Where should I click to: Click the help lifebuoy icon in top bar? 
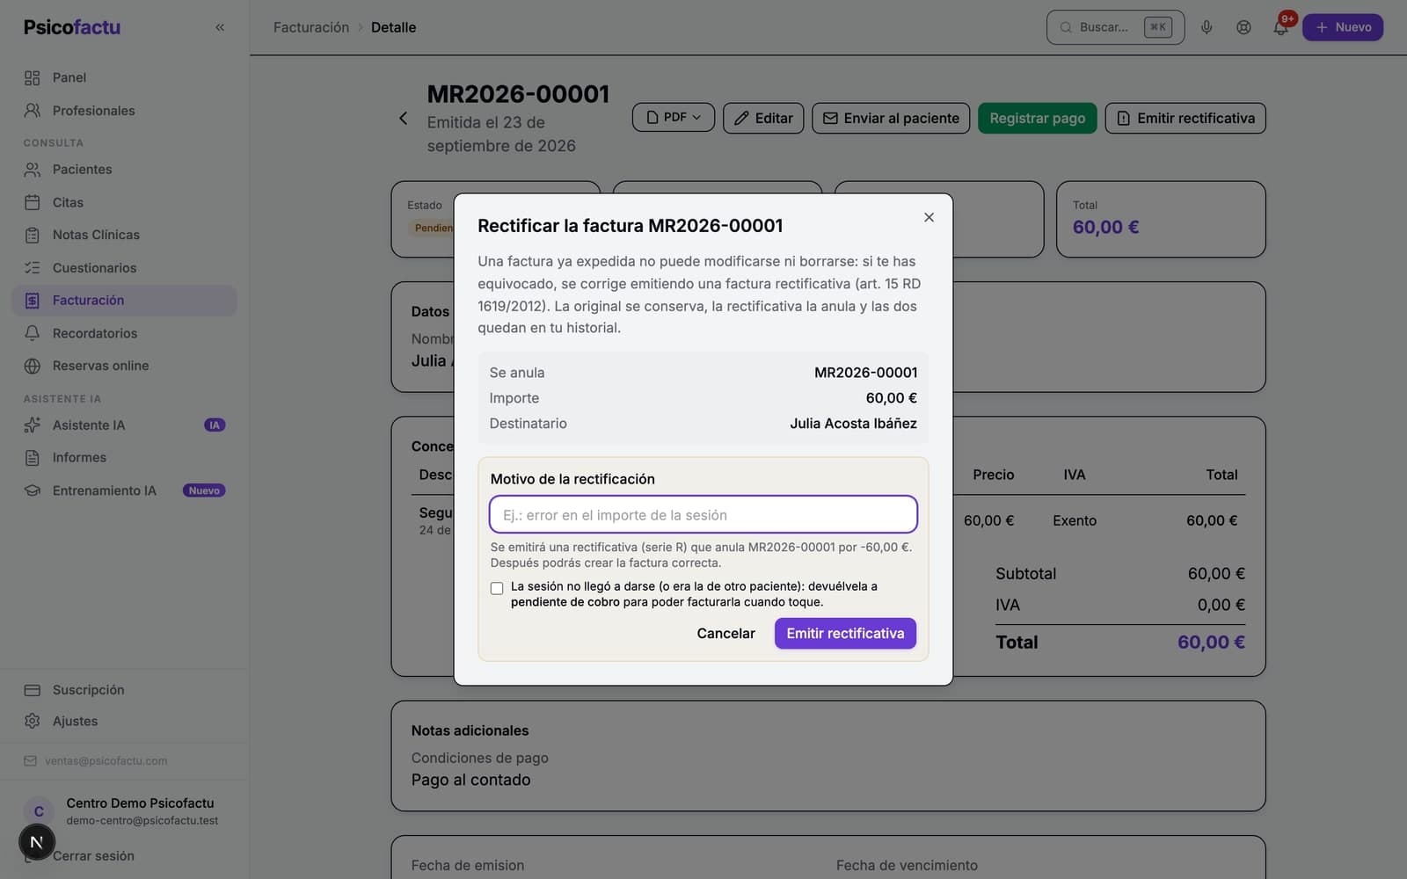1243,27
